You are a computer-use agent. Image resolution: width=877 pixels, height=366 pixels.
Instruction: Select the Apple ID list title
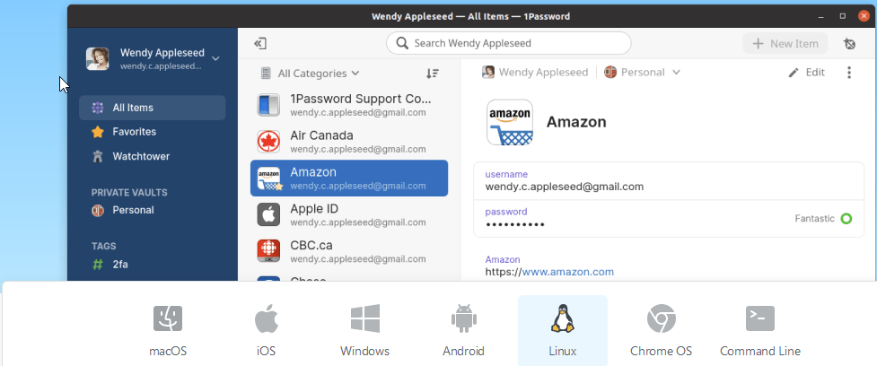click(x=314, y=209)
